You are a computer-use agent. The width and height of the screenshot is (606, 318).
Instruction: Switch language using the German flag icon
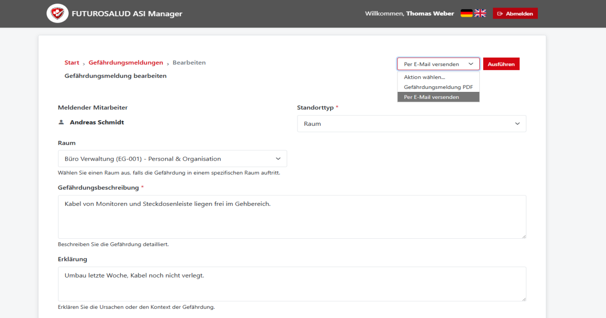(x=466, y=13)
